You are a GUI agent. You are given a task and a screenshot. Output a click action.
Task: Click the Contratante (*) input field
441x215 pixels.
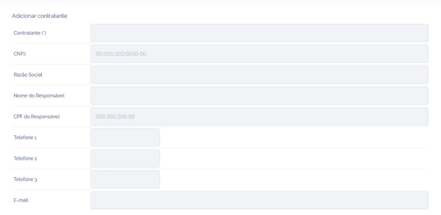coord(259,33)
